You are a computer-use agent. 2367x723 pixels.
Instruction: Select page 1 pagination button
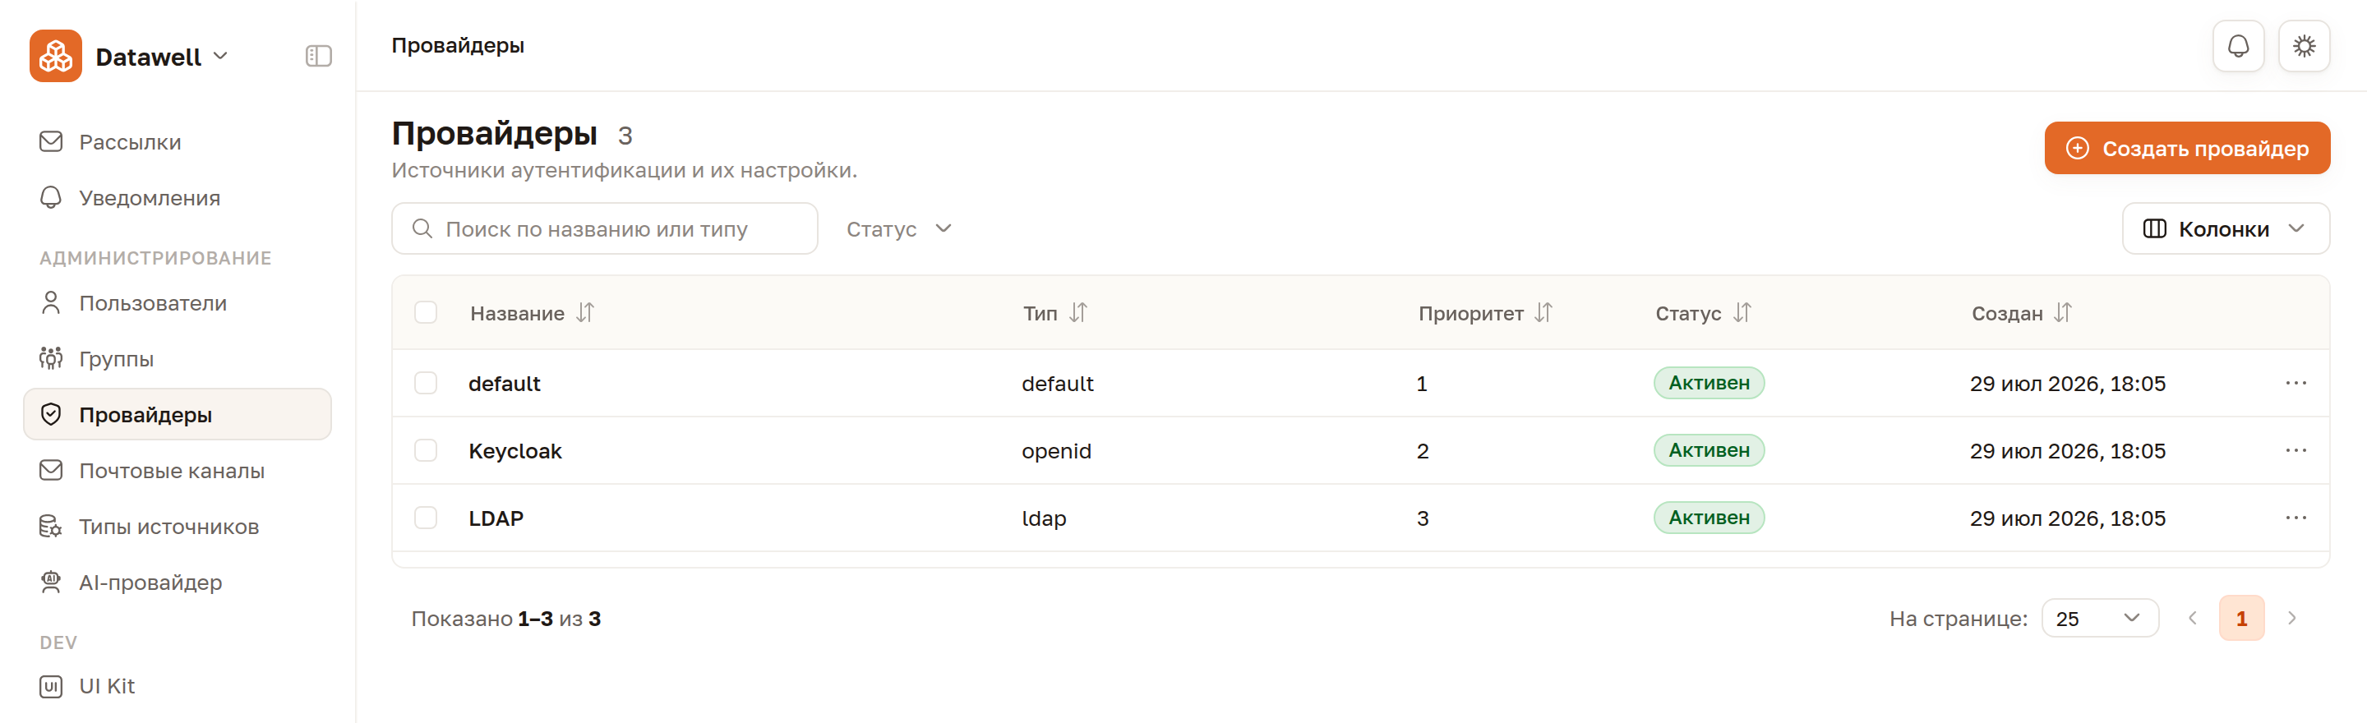pos(2241,619)
